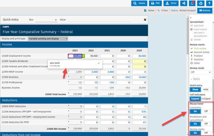Set Cell indicators to Collapse
The height and width of the screenshot is (136, 214).
coord(206,99)
